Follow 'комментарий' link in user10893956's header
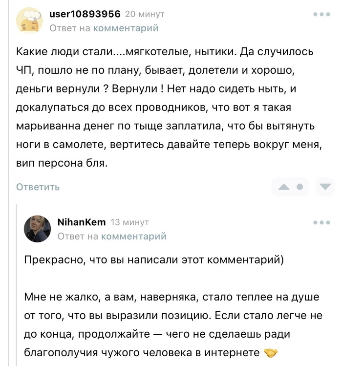342x366 pixels. pyautogui.click(x=126, y=28)
